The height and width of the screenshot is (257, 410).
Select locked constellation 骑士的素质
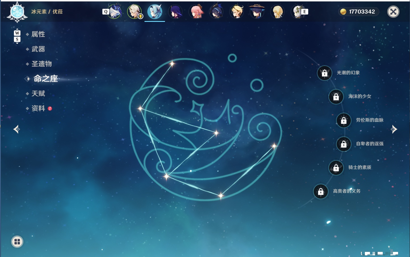tap(336, 168)
